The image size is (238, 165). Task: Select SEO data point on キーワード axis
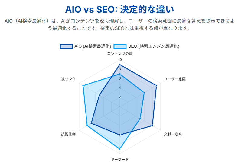coord(120,149)
